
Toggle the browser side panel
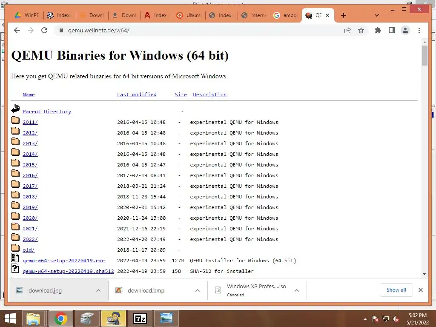point(392,30)
